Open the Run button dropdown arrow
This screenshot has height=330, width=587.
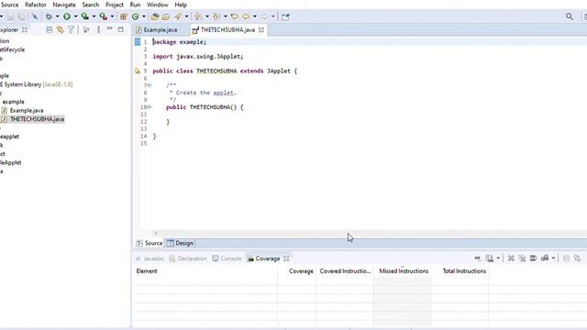[x=75, y=16]
